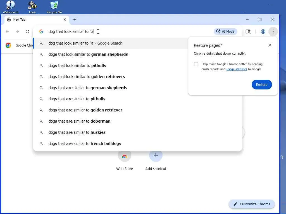Pick 'dogs that are similar to french bulldogs'
Image resolution: width=286 pixels, height=214 pixels.
point(85,144)
